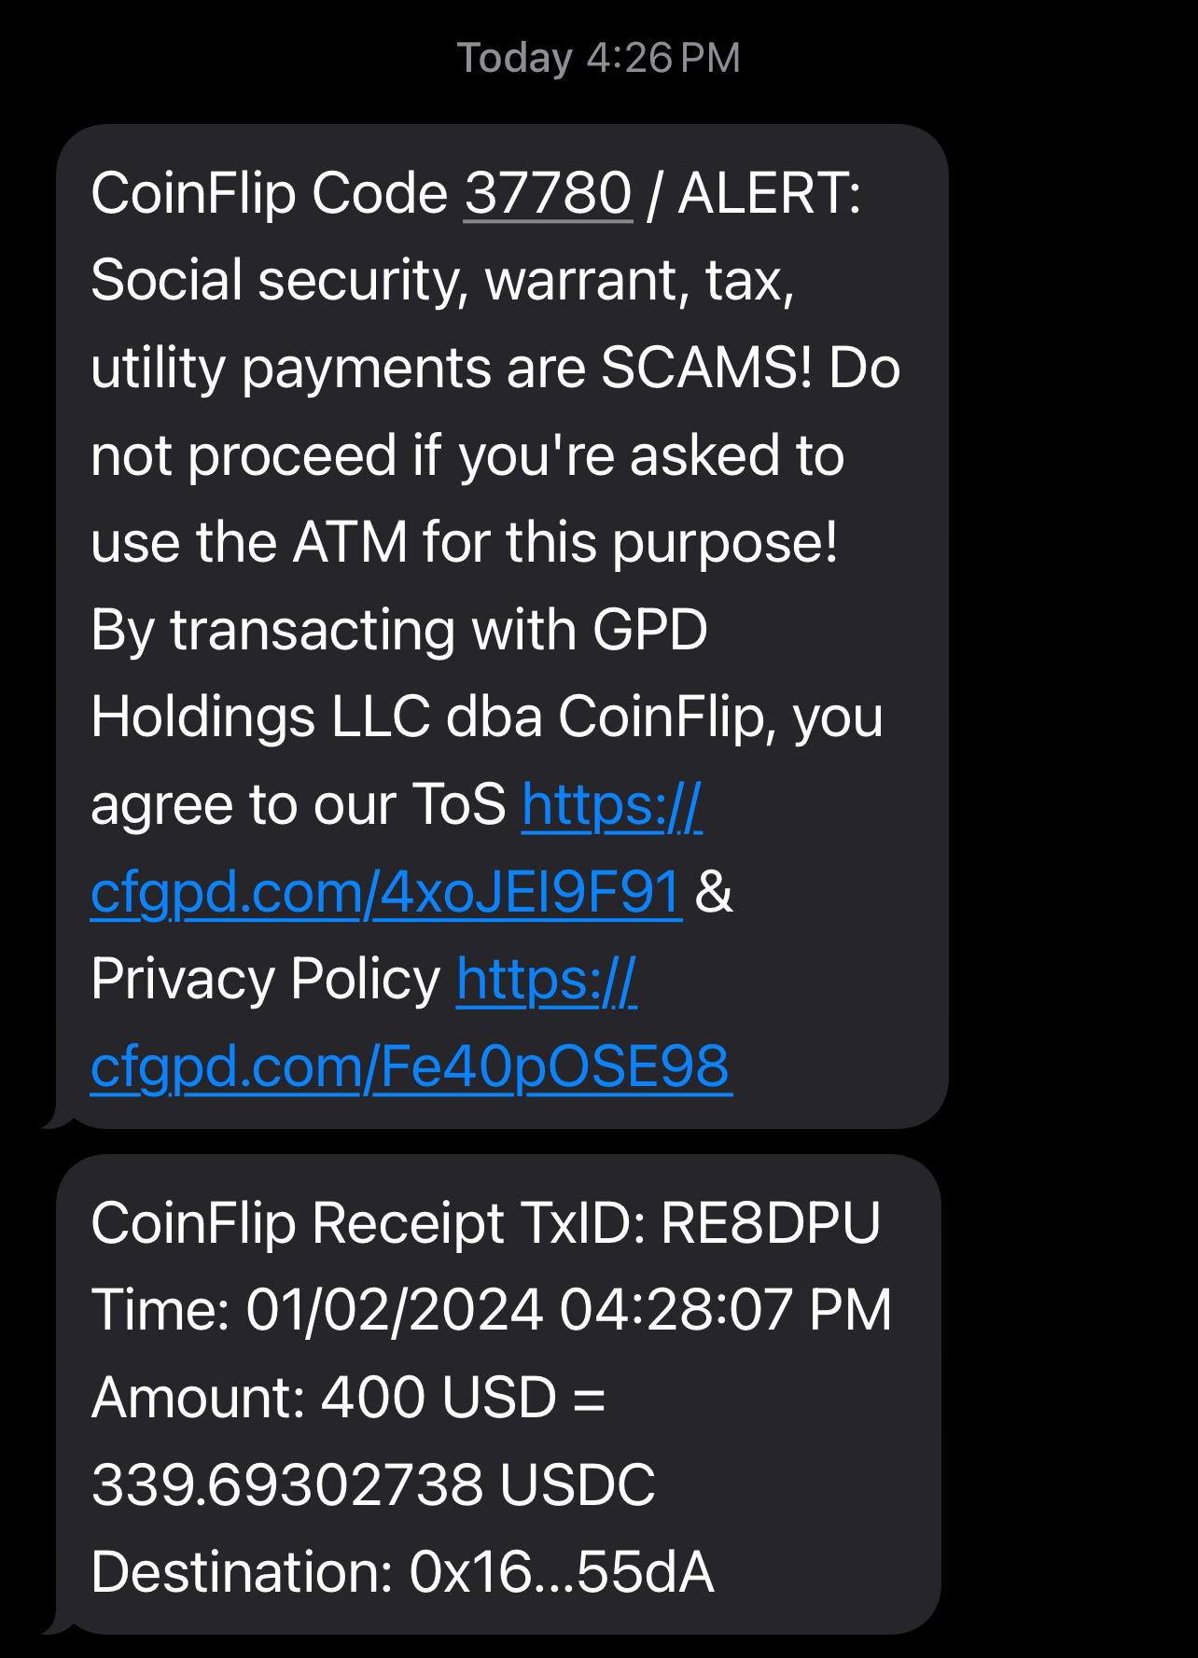Tap the https:// text after Privacy Policy

[x=546, y=980]
